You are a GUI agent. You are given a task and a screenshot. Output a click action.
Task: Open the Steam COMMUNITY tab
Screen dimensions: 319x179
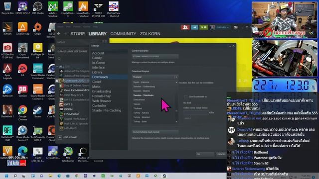[x=123, y=34]
